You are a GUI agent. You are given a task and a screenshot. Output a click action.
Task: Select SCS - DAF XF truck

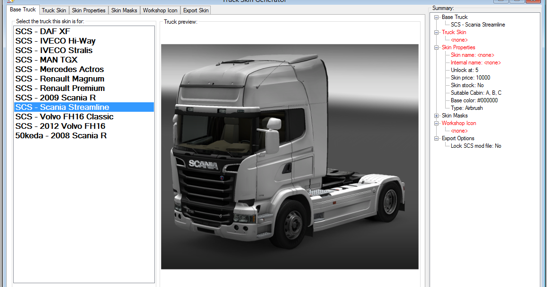tap(43, 31)
